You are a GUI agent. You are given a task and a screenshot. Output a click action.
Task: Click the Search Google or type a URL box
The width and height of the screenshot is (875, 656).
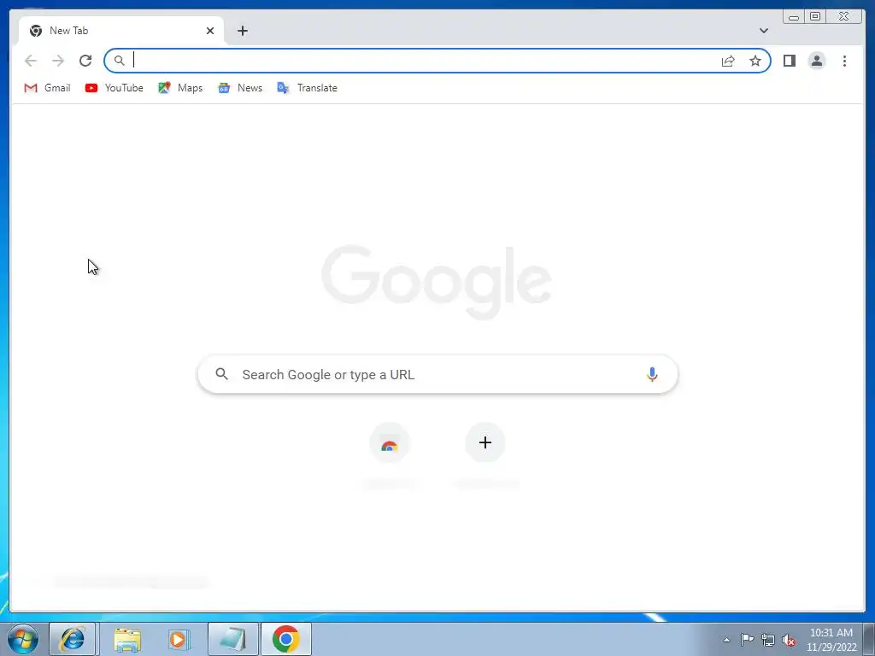[438, 374]
